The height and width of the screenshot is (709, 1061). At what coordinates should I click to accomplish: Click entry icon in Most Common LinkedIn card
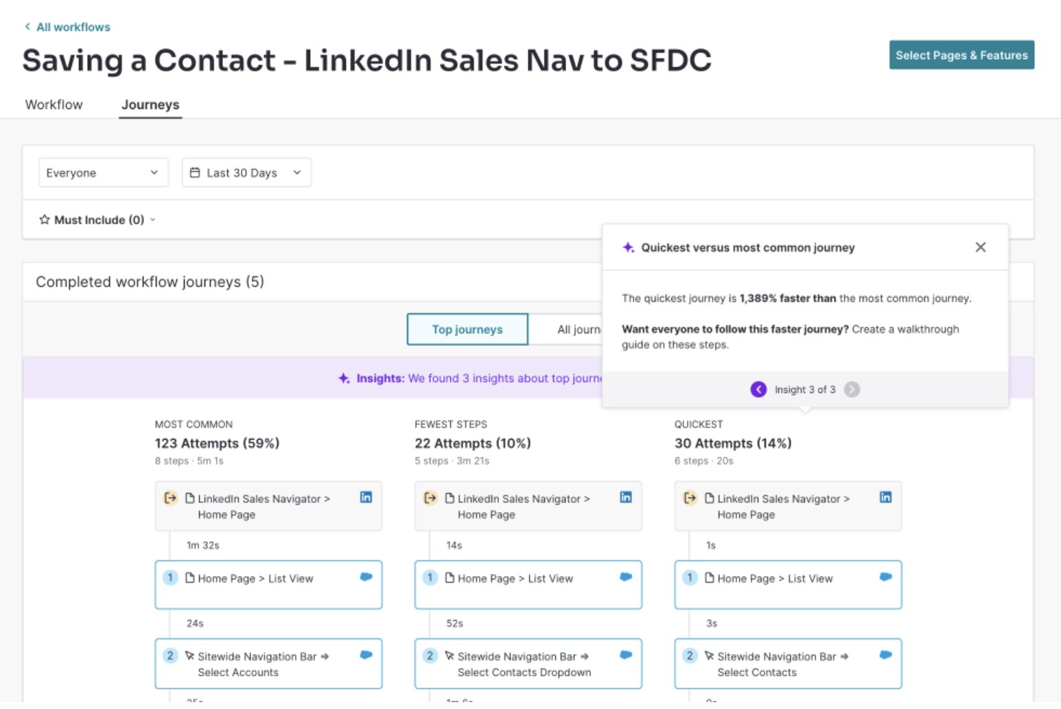170,498
